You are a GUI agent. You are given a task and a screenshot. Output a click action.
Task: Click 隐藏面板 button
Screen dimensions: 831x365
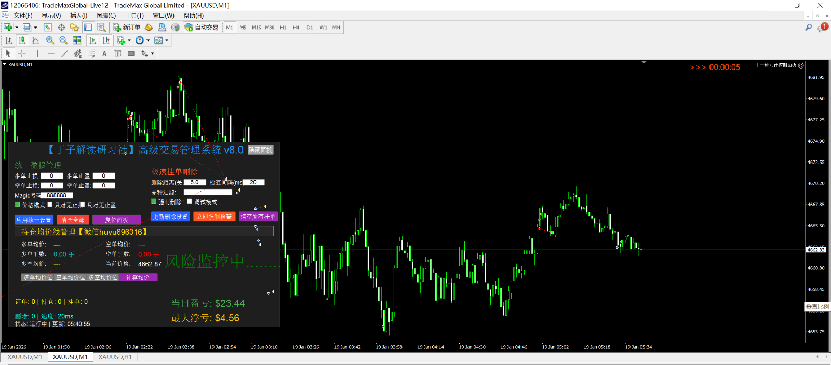click(x=260, y=150)
